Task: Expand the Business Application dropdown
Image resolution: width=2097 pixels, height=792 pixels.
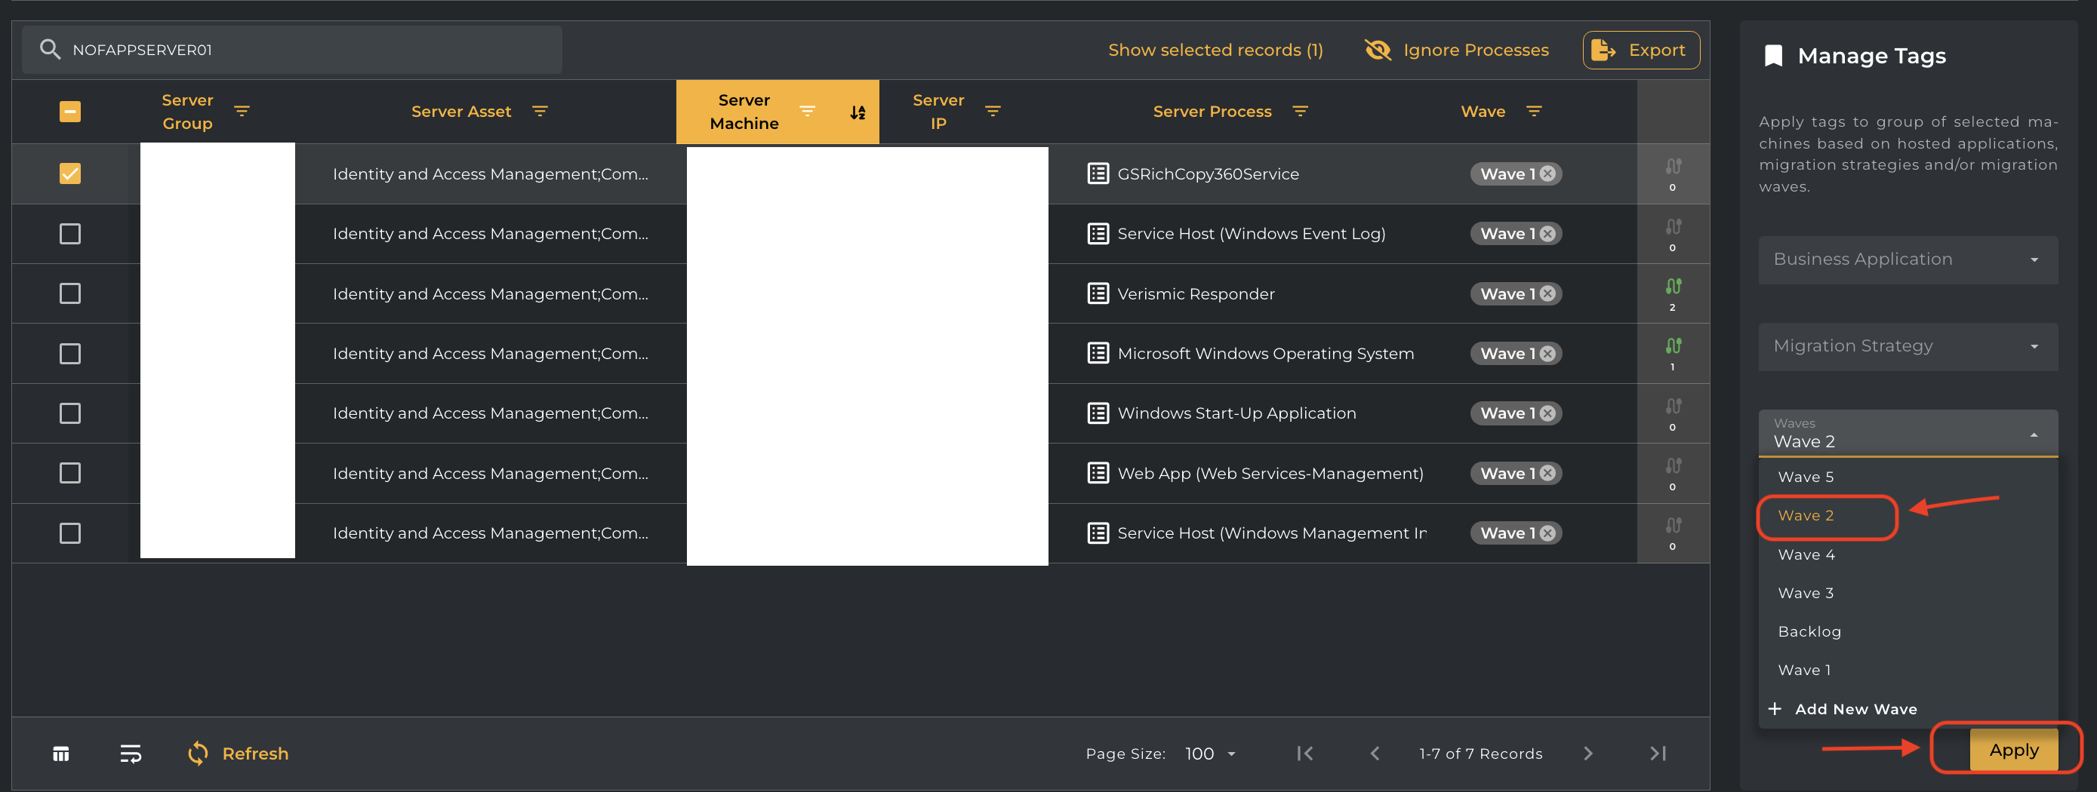Action: coord(1908,259)
